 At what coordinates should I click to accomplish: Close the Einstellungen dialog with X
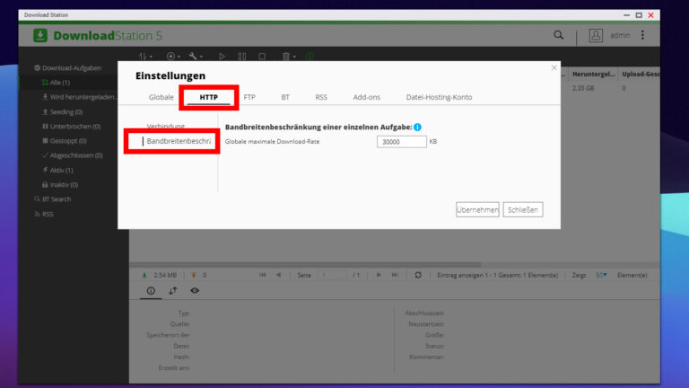coord(554,67)
